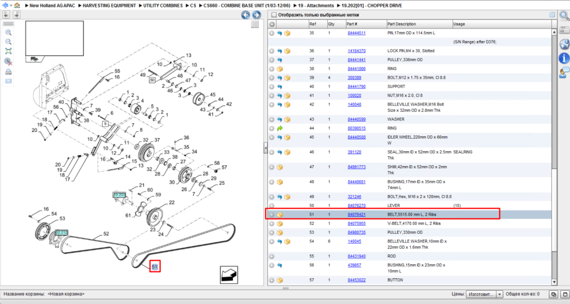Image resolution: width=570 pixels, height=304 pixels.
Task: Open the globe info icon in sidebar
Action: 564,44
